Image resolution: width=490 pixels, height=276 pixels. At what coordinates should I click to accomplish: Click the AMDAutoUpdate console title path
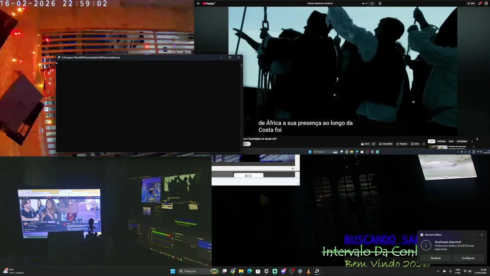coord(91,58)
